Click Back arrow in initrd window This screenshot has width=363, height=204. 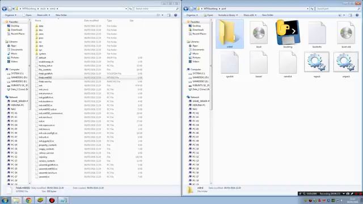4,9
